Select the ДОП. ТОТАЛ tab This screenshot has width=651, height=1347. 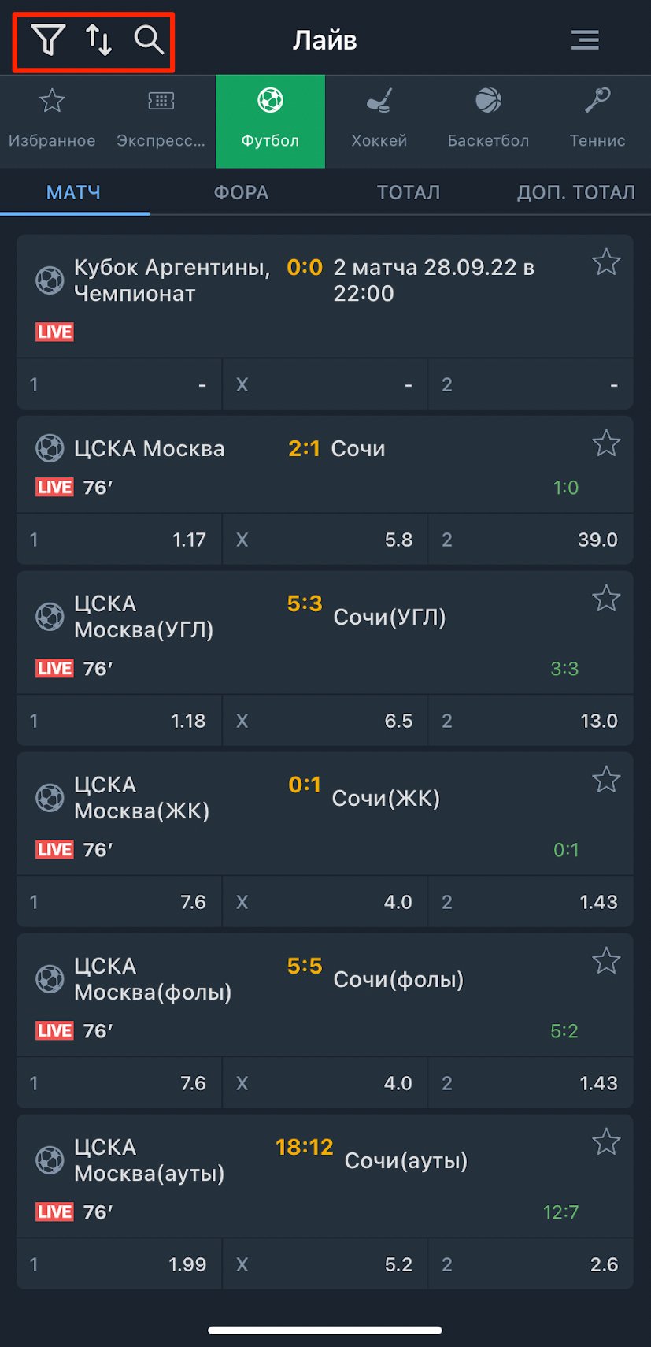(575, 192)
